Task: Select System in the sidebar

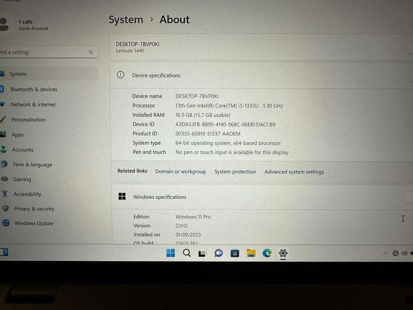Action: 49,74
